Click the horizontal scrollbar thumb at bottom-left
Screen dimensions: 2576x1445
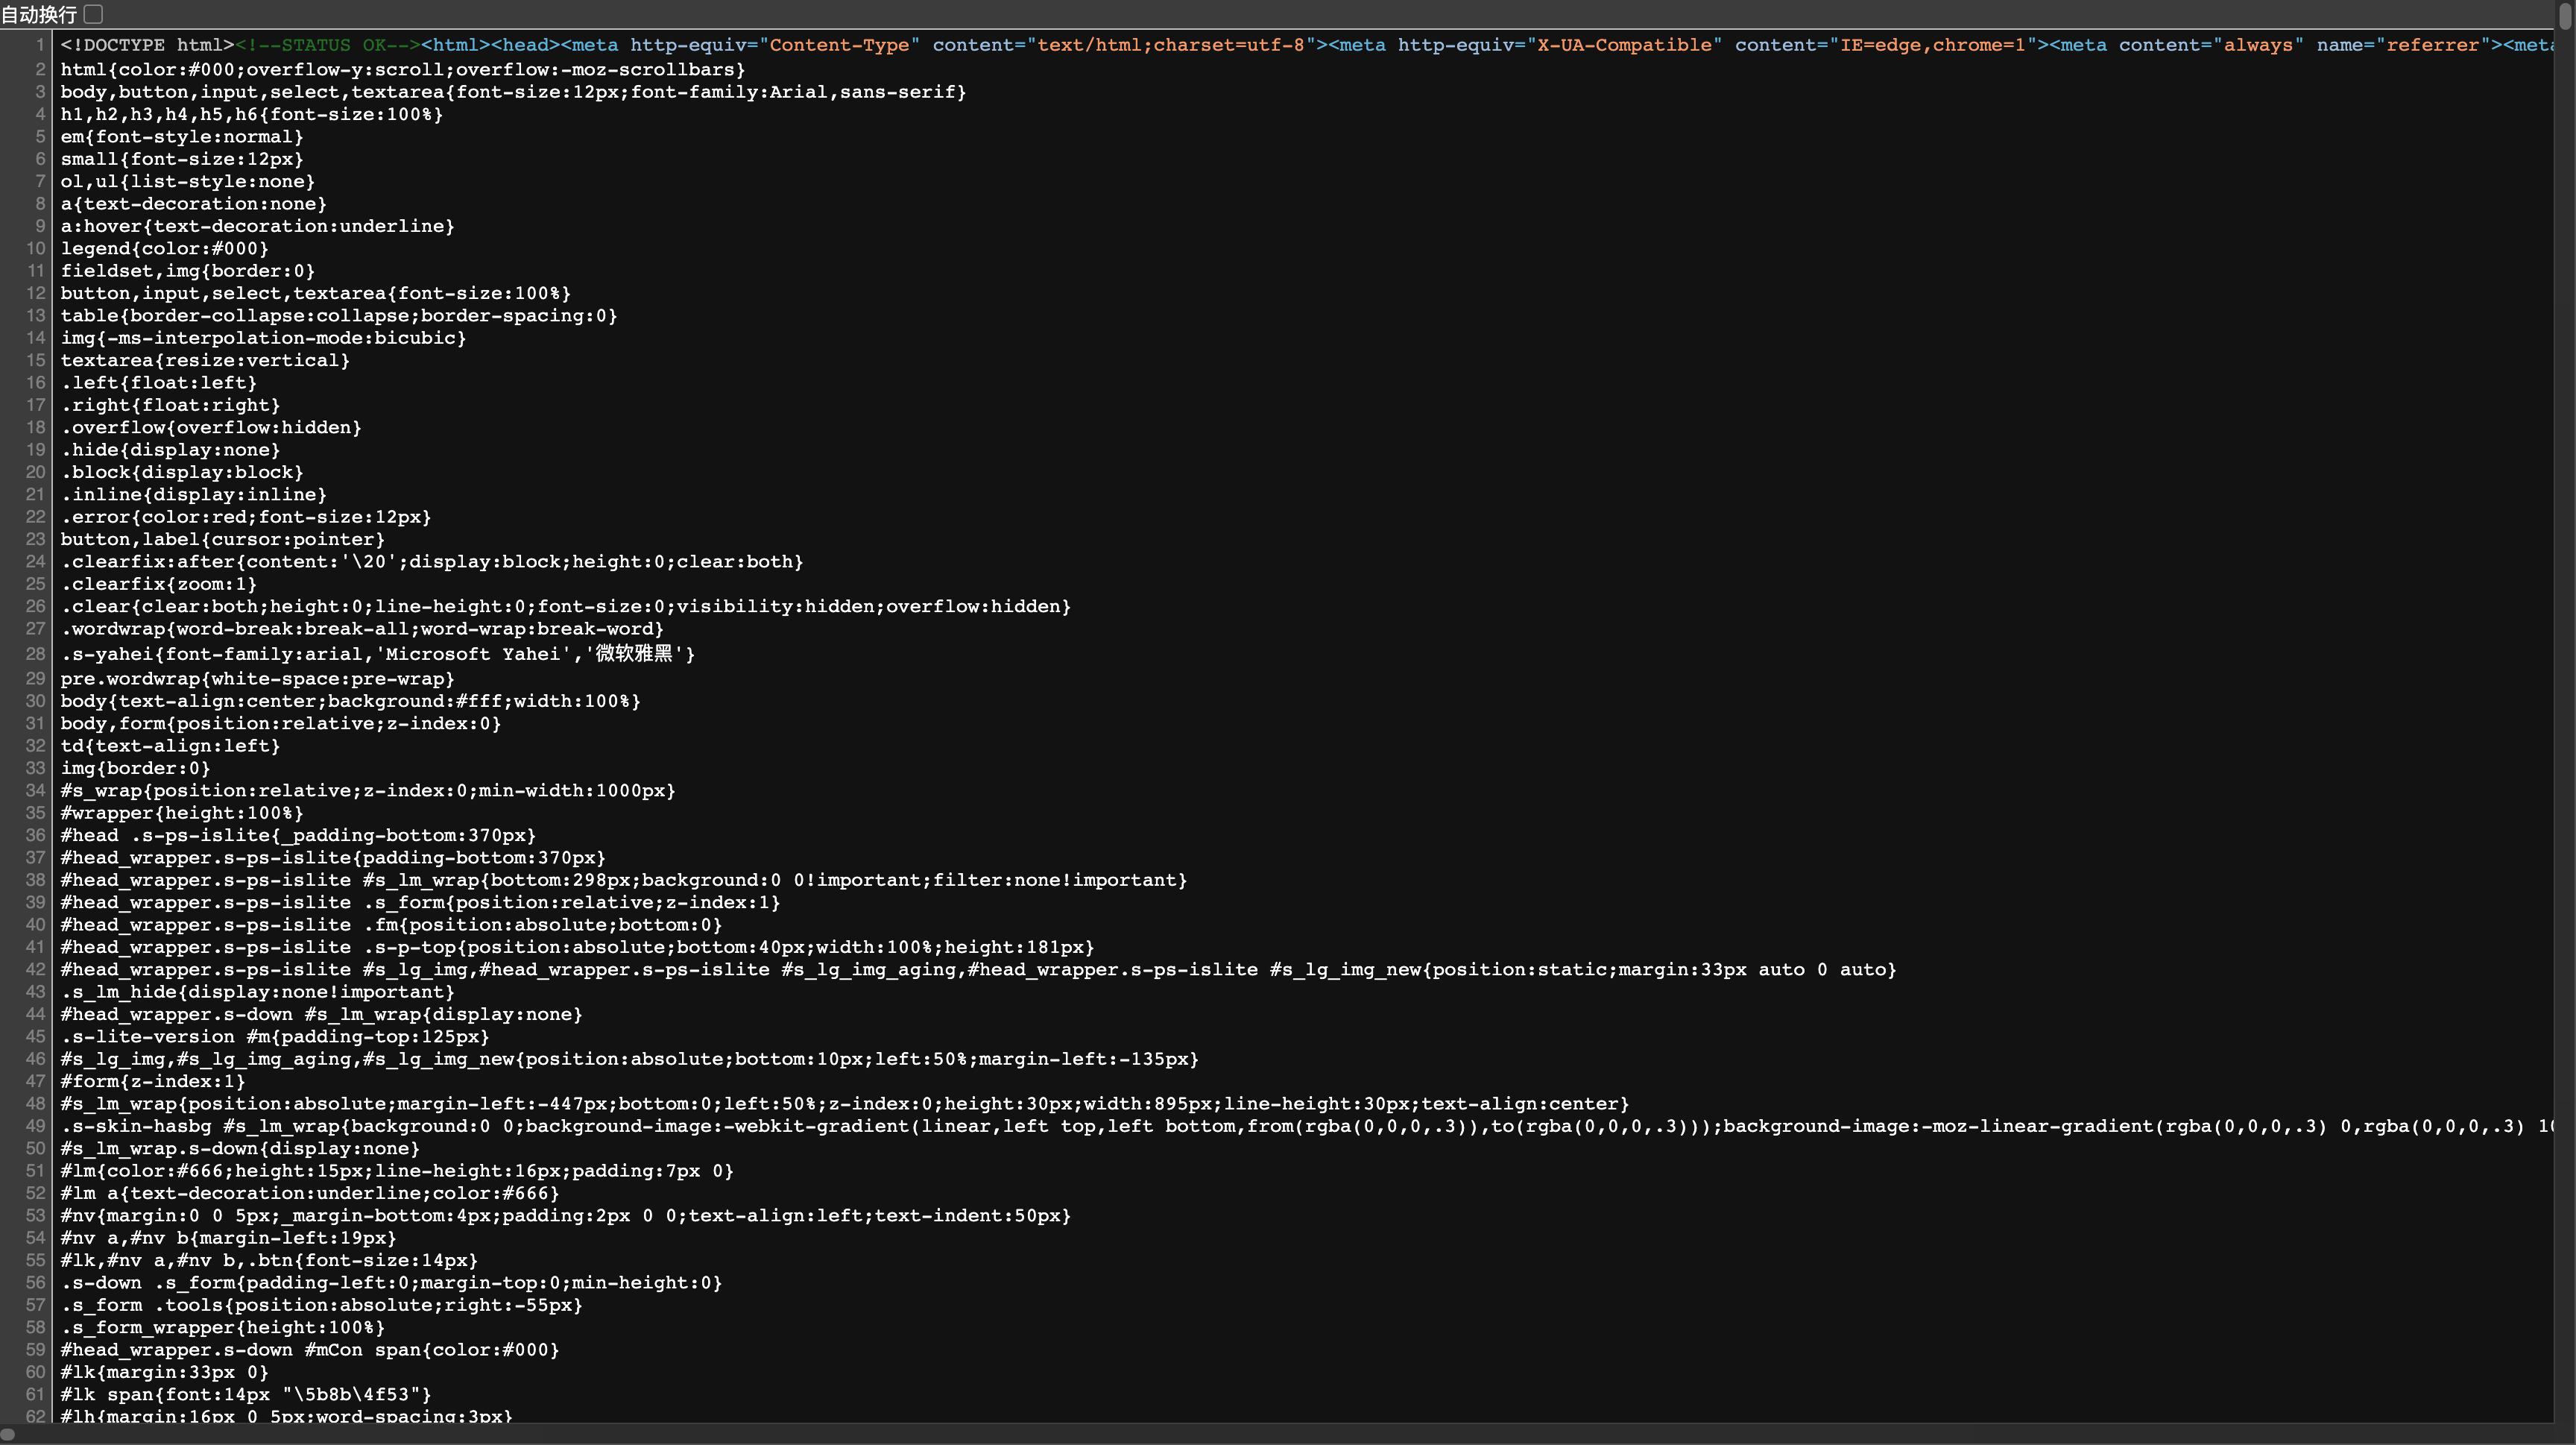(x=8, y=1434)
